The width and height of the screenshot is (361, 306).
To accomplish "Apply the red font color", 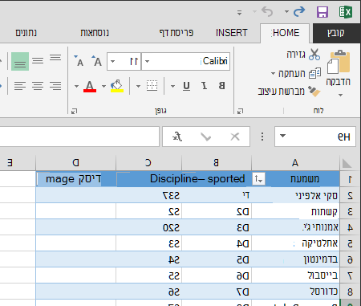I will pyautogui.click(x=90, y=86).
